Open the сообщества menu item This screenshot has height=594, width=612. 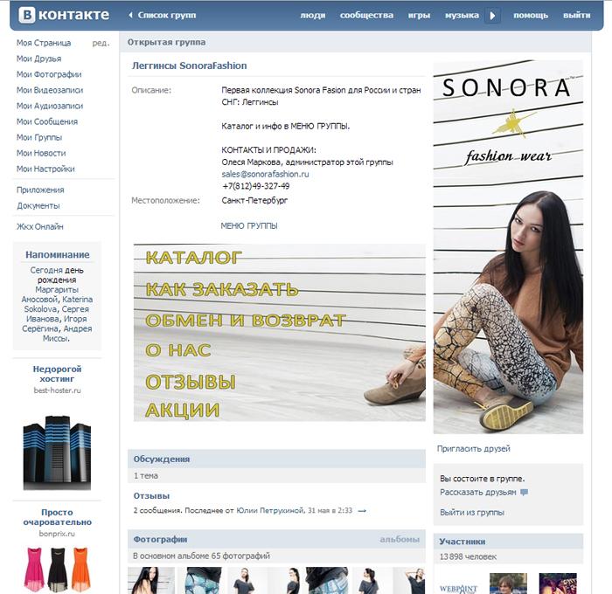pos(366,15)
